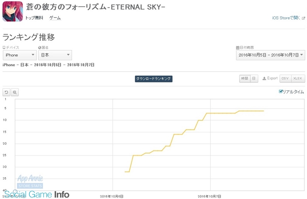This screenshot has height=199, width=307.
Task: Open the 日本 country dropdown
Action: 55,55
